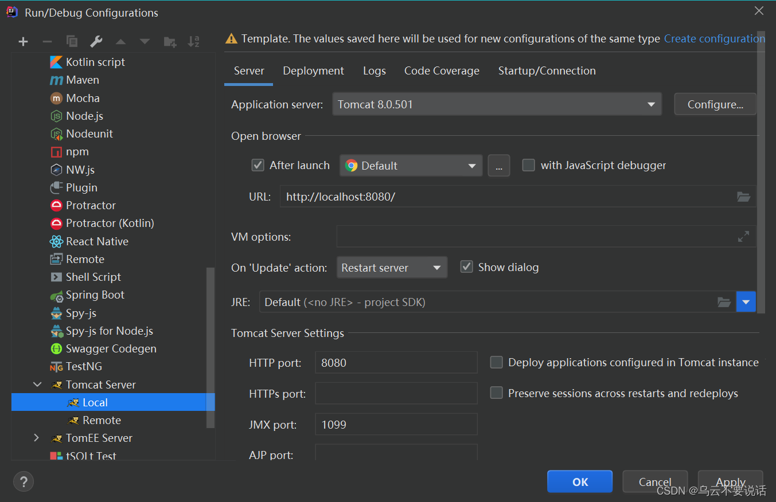Move configuration up with arrow icon

(120, 41)
